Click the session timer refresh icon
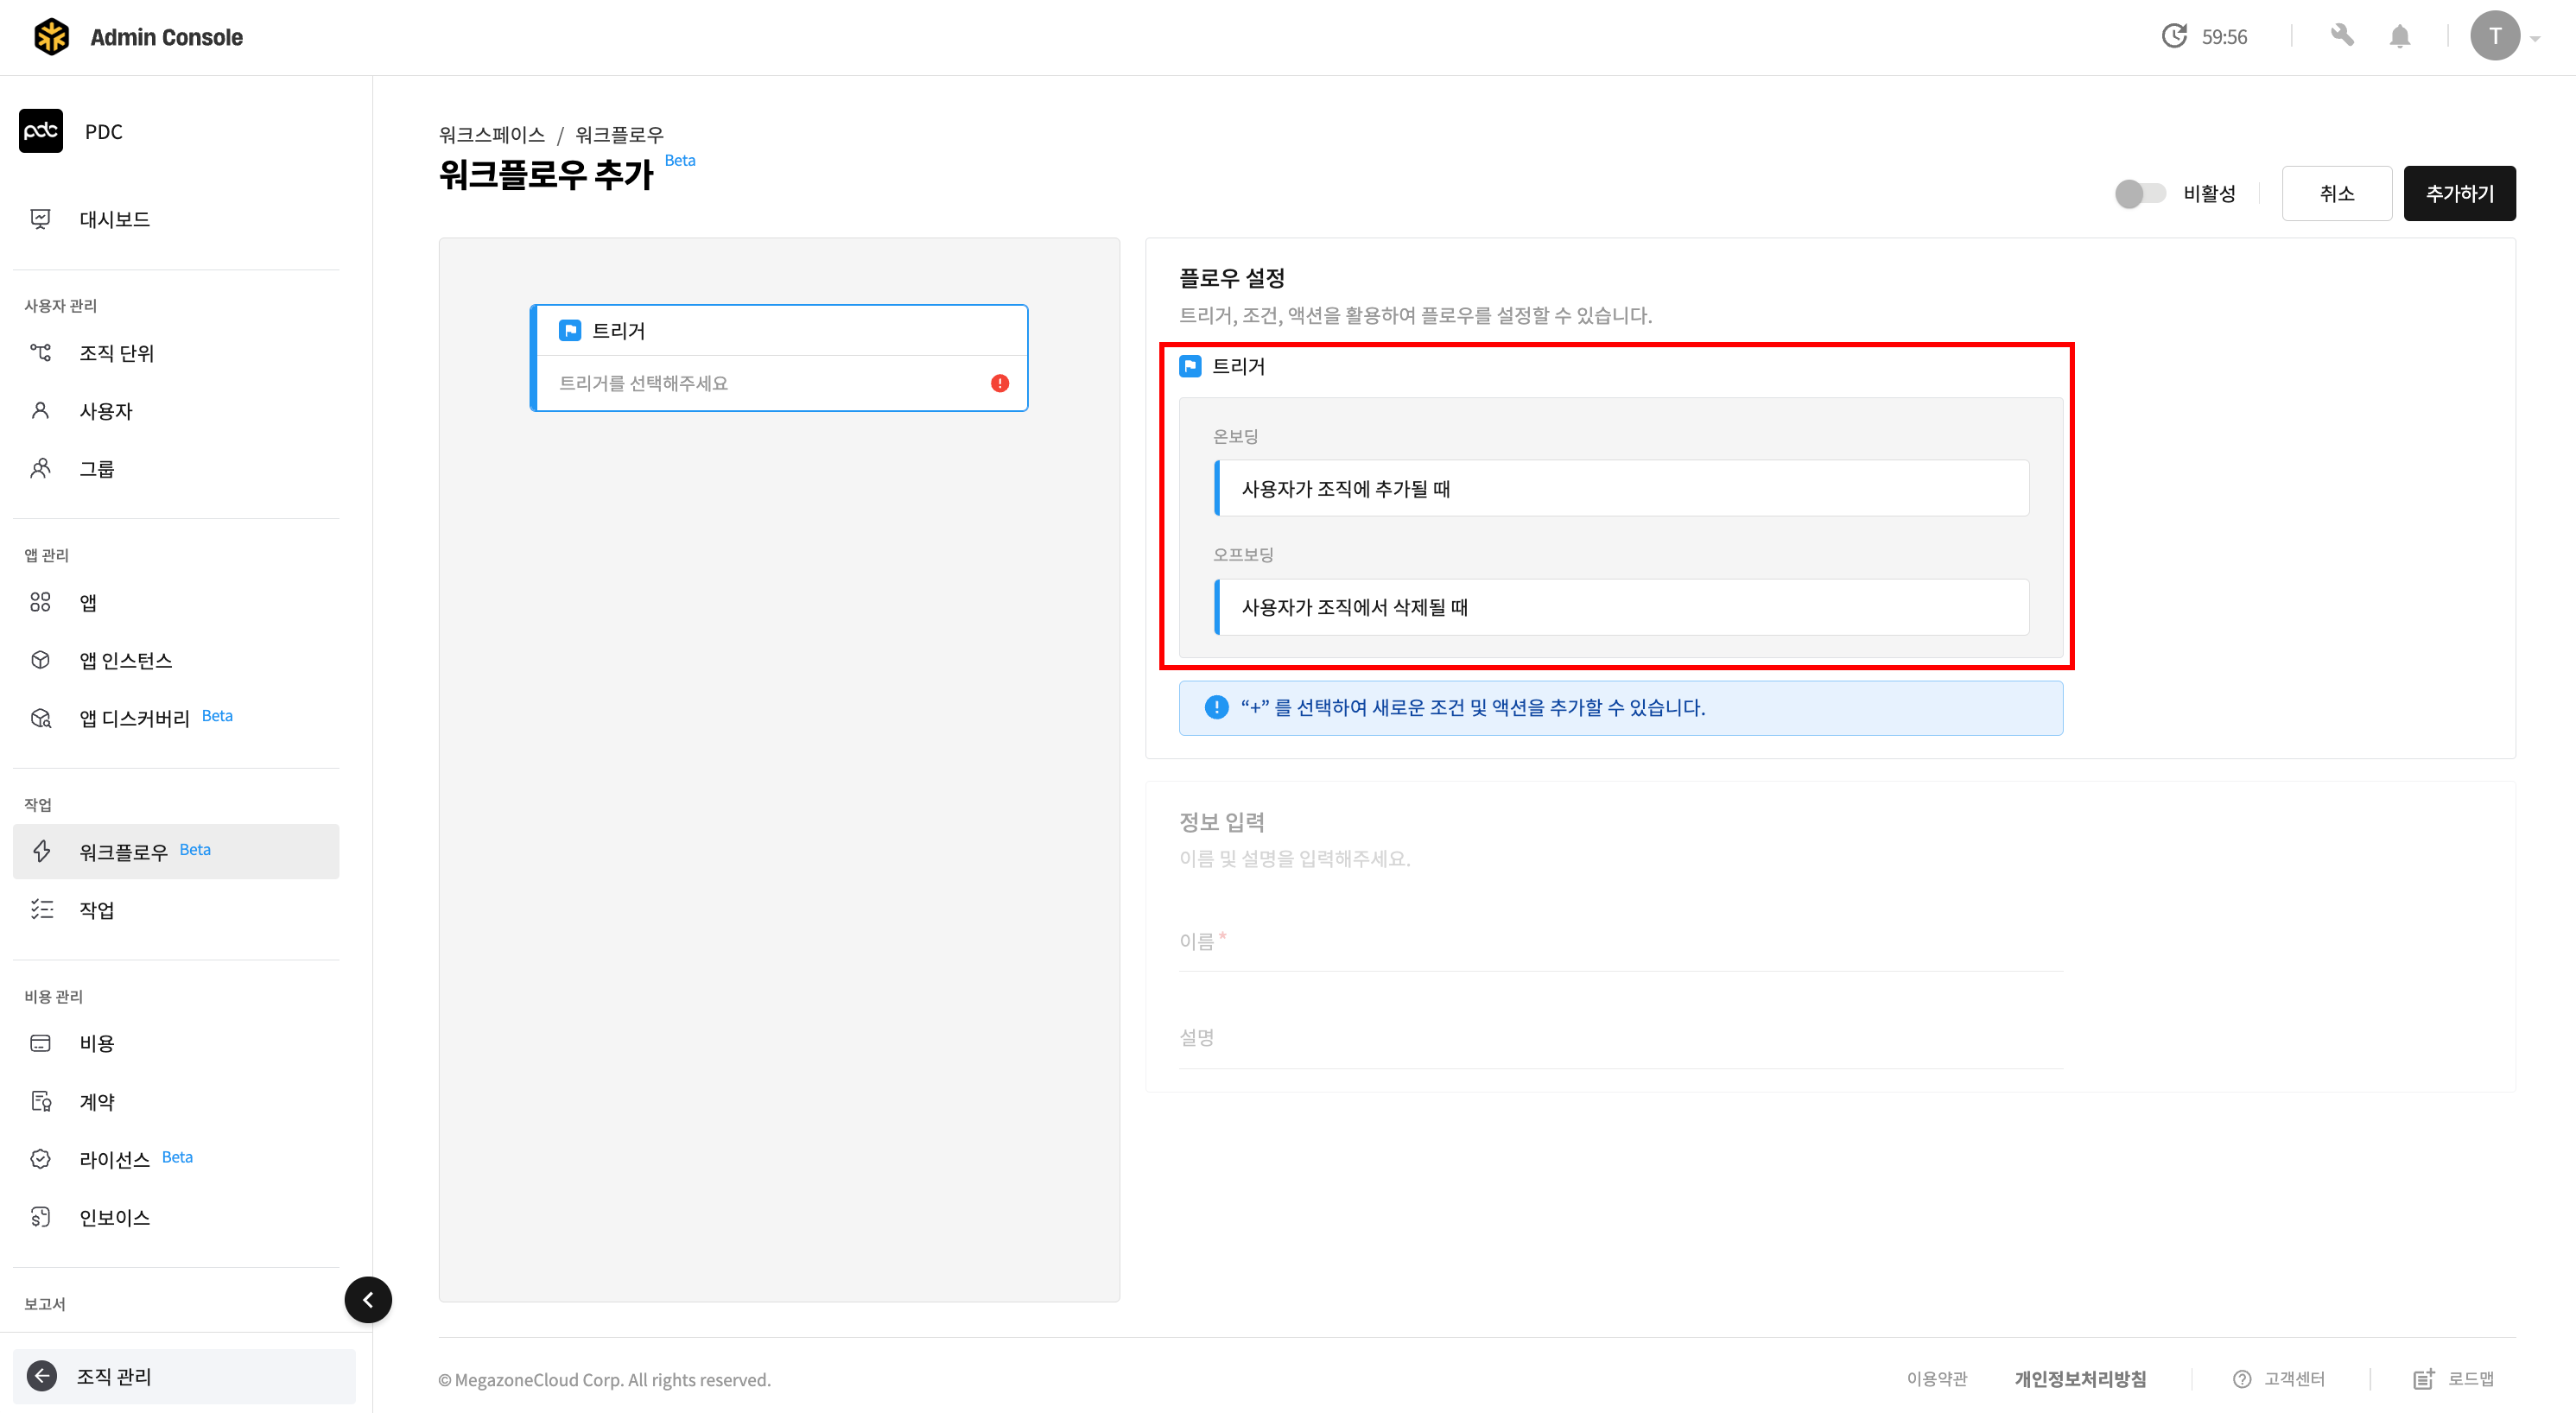Viewport: 2576px width, 1413px height. (2174, 36)
